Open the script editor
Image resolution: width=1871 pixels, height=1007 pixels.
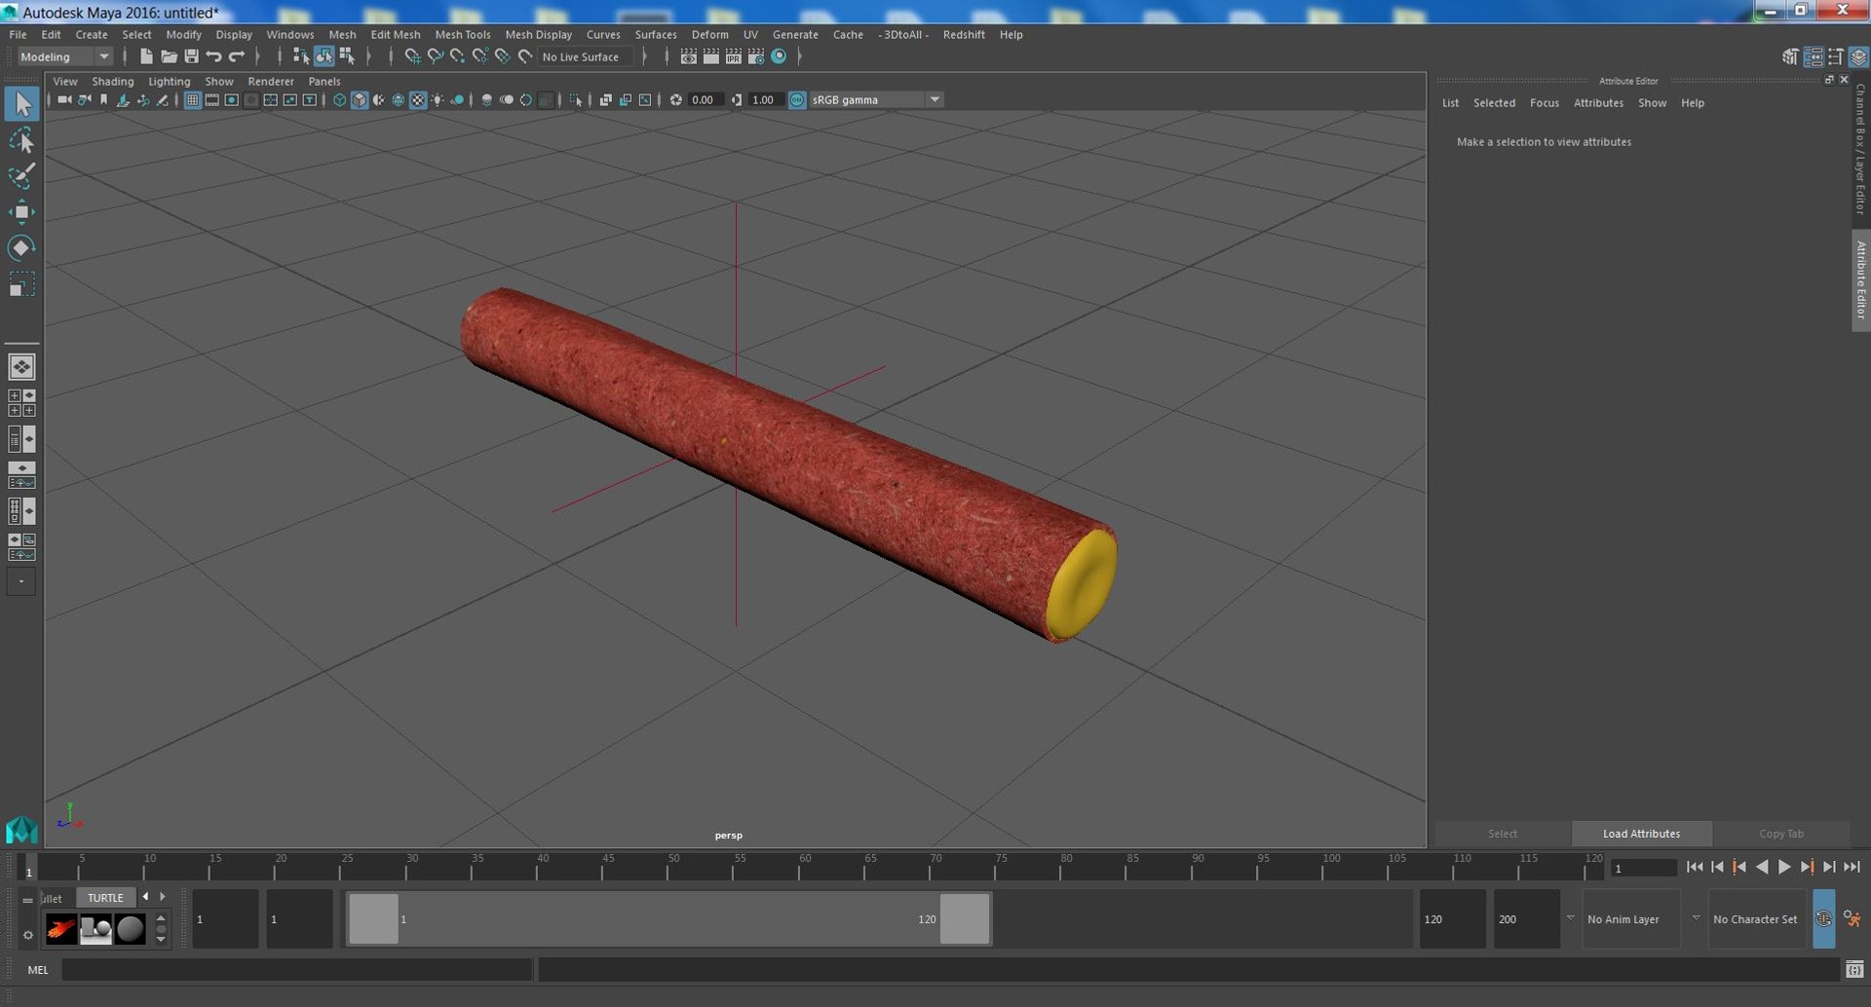click(1854, 969)
